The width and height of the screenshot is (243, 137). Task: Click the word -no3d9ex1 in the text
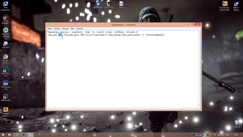pyautogui.click(x=119, y=32)
